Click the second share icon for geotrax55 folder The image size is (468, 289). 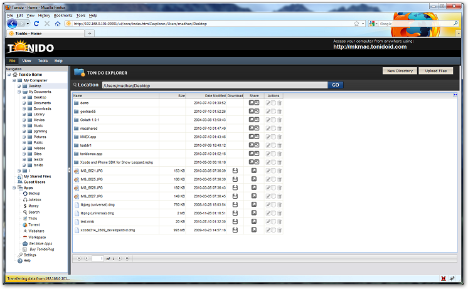(x=257, y=111)
